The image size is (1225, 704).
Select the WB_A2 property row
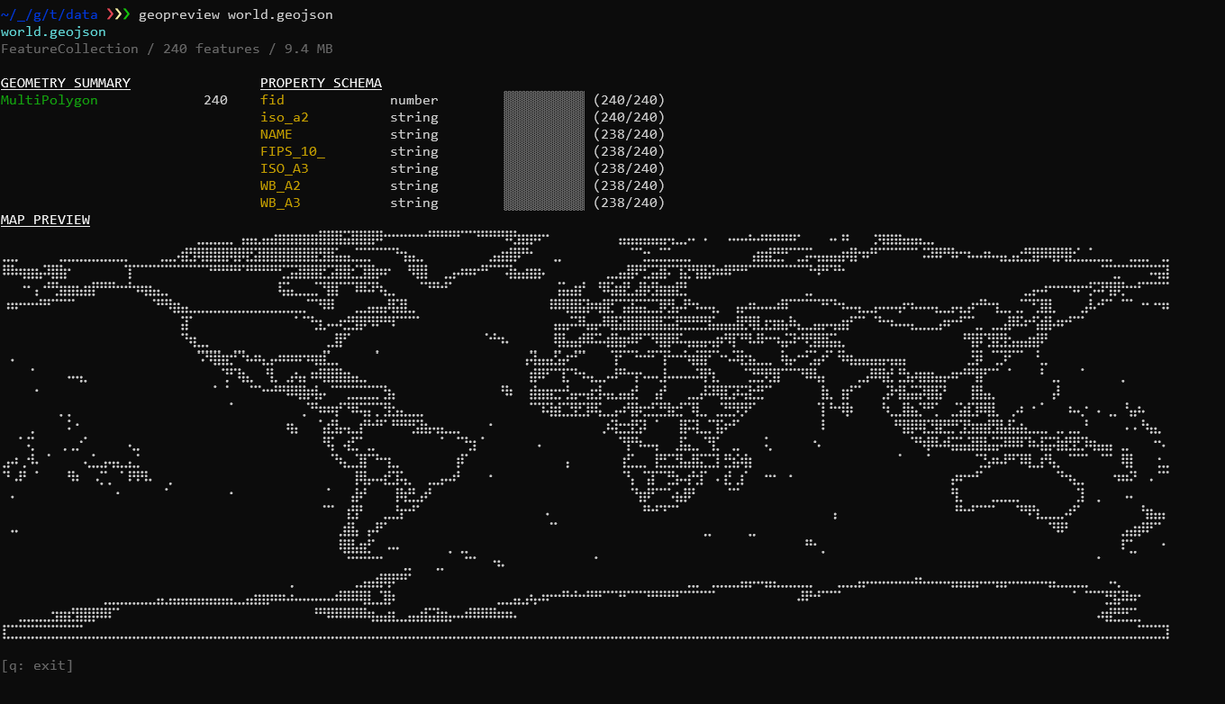tap(280, 185)
